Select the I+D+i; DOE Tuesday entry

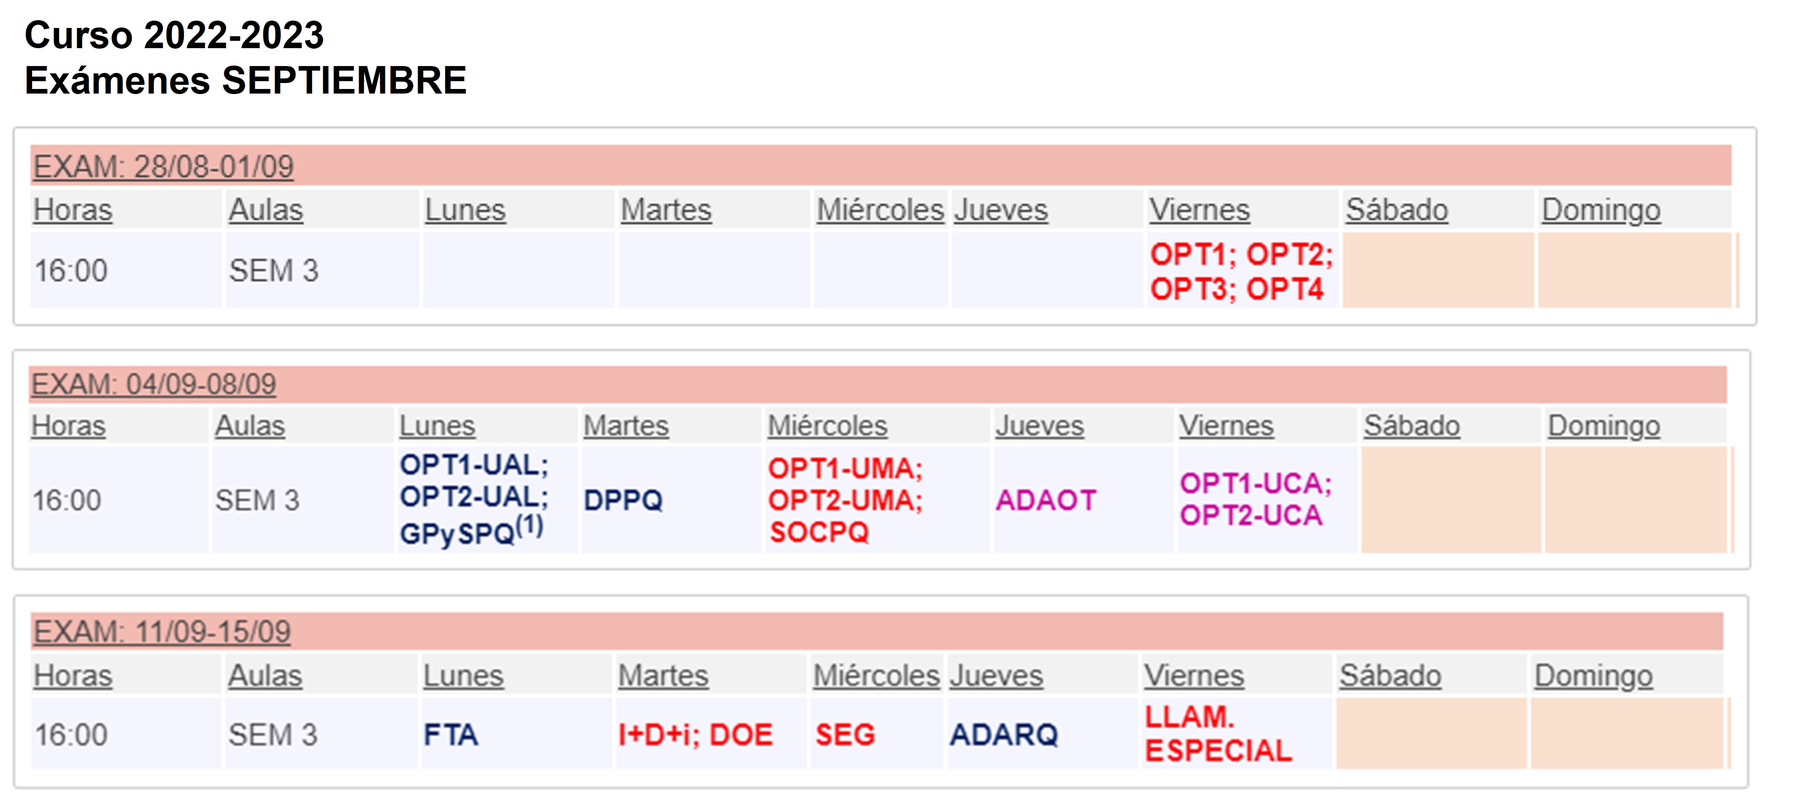696,735
